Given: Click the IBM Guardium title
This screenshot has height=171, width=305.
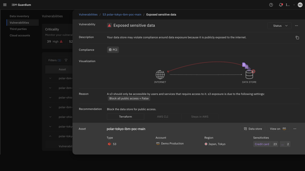Looking at the screenshot, I should pyautogui.click(x=21, y=5).
